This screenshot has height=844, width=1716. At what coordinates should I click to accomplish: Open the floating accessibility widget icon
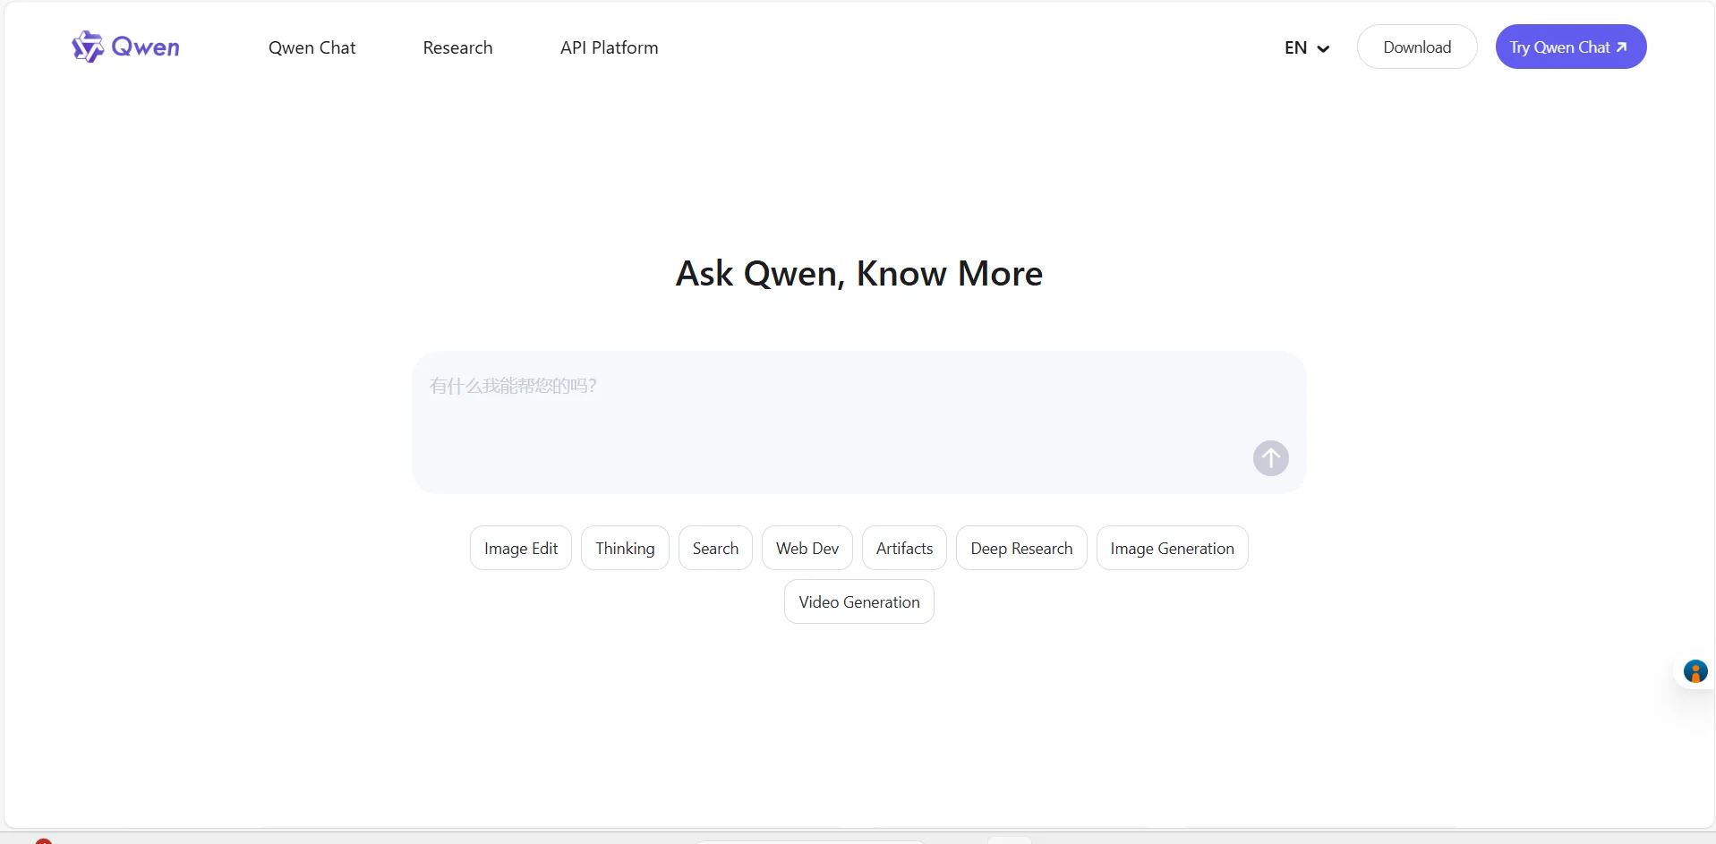[1695, 671]
